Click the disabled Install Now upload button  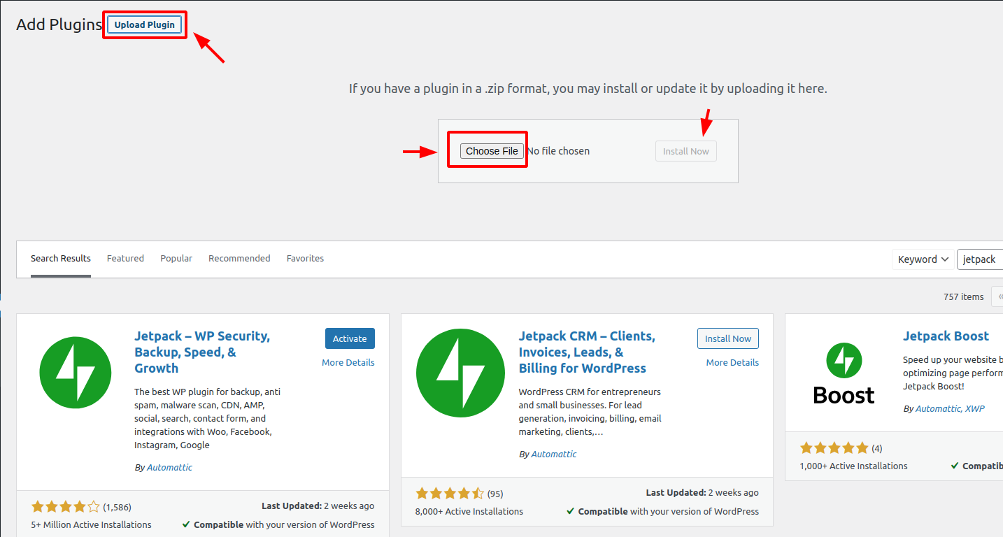click(x=685, y=151)
